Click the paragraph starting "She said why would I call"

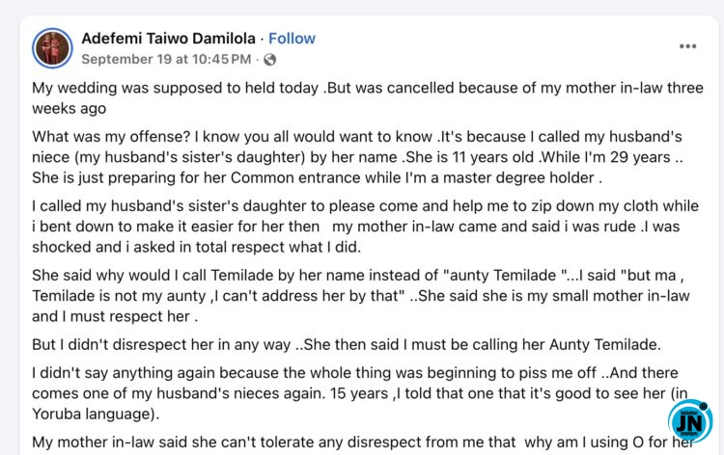[x=361, y=296]
